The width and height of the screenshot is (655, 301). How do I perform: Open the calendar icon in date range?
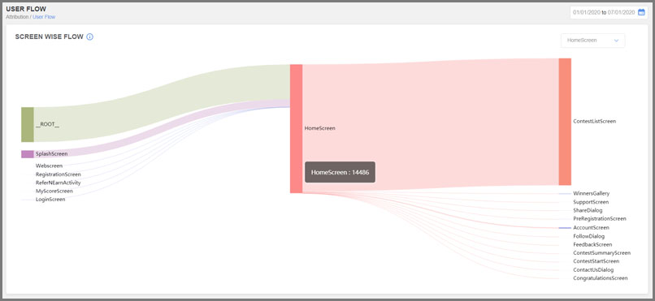pos(641,12)
